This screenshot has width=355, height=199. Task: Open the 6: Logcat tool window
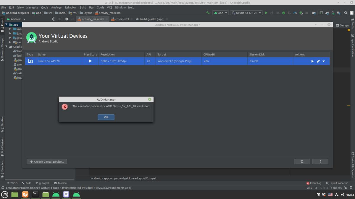[42, 183]
